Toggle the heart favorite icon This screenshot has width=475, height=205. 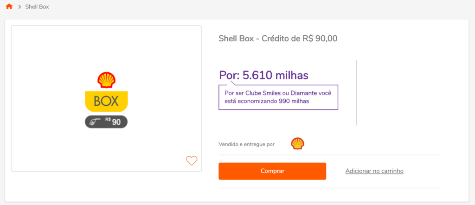pyautogui.click(x=192, y=160)
